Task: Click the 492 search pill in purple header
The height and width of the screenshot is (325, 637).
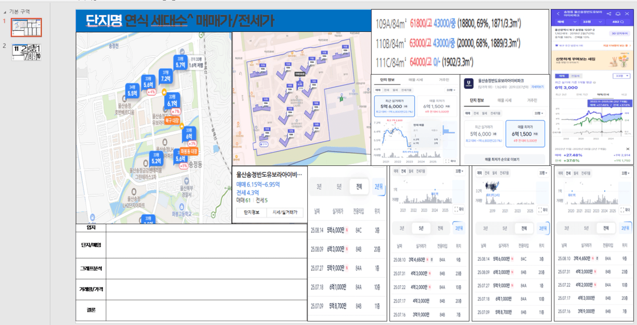Action: [x=618, y=22]
